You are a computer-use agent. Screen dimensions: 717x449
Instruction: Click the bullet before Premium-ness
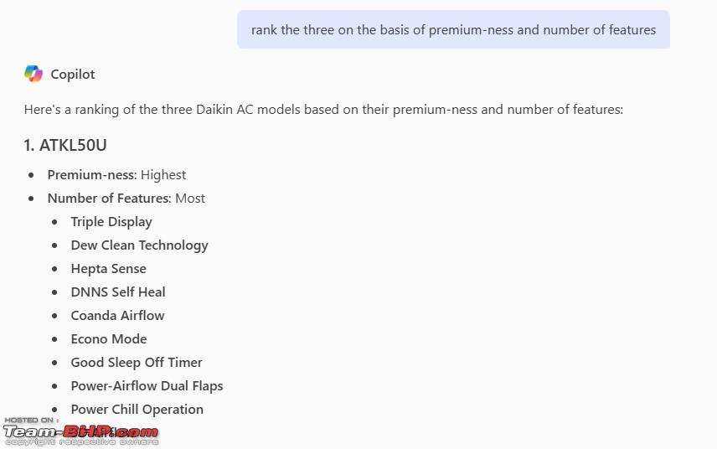(x=31, y=175)
